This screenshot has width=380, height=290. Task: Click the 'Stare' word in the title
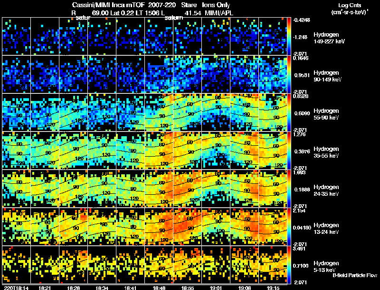click(x=189, y=5)
